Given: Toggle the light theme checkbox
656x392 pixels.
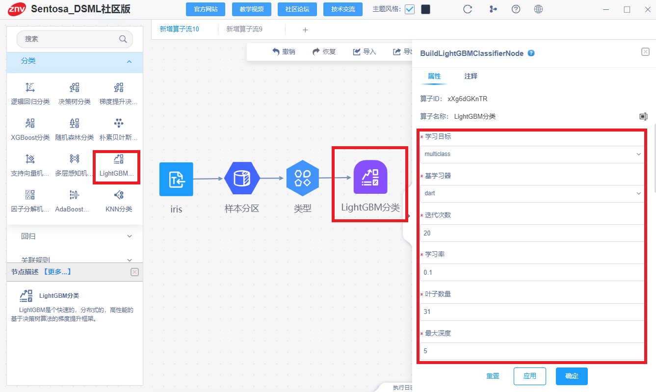Looking at the screenshot, I should pyautogui.click(x=410, y=9).
